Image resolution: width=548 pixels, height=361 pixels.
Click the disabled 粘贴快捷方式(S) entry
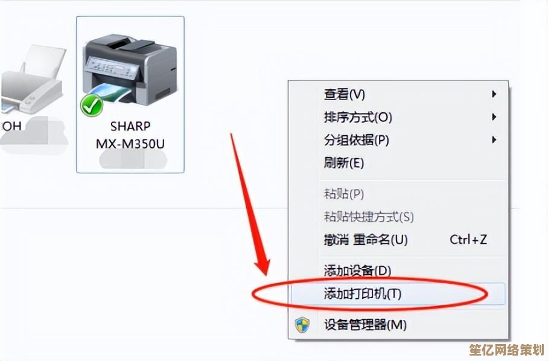click(x=398, y=217)
